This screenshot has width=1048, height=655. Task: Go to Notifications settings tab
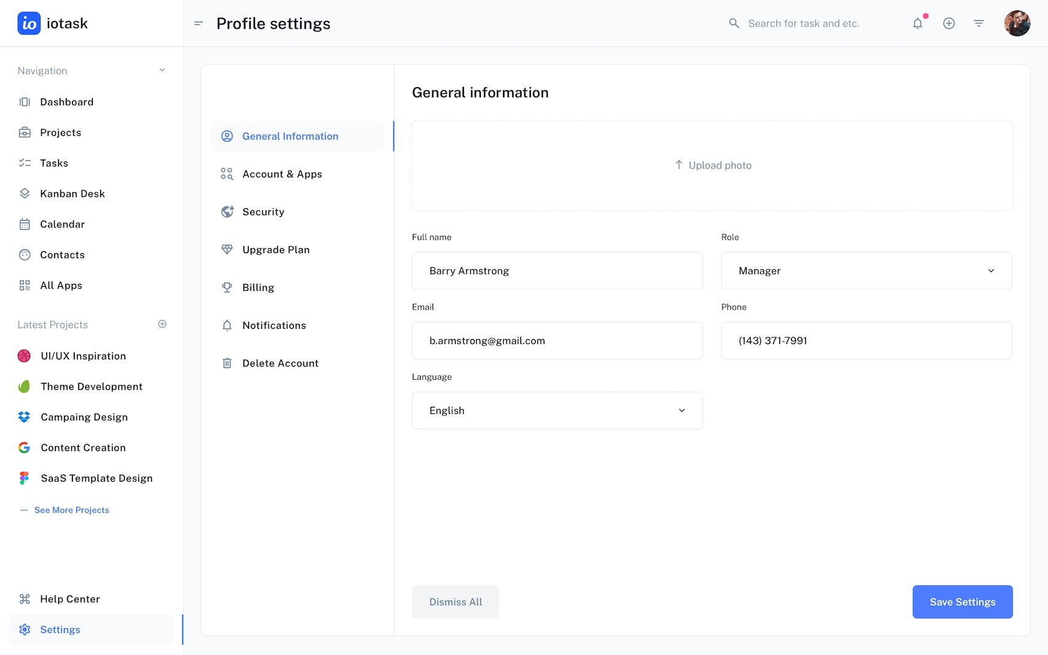(274, 326)
